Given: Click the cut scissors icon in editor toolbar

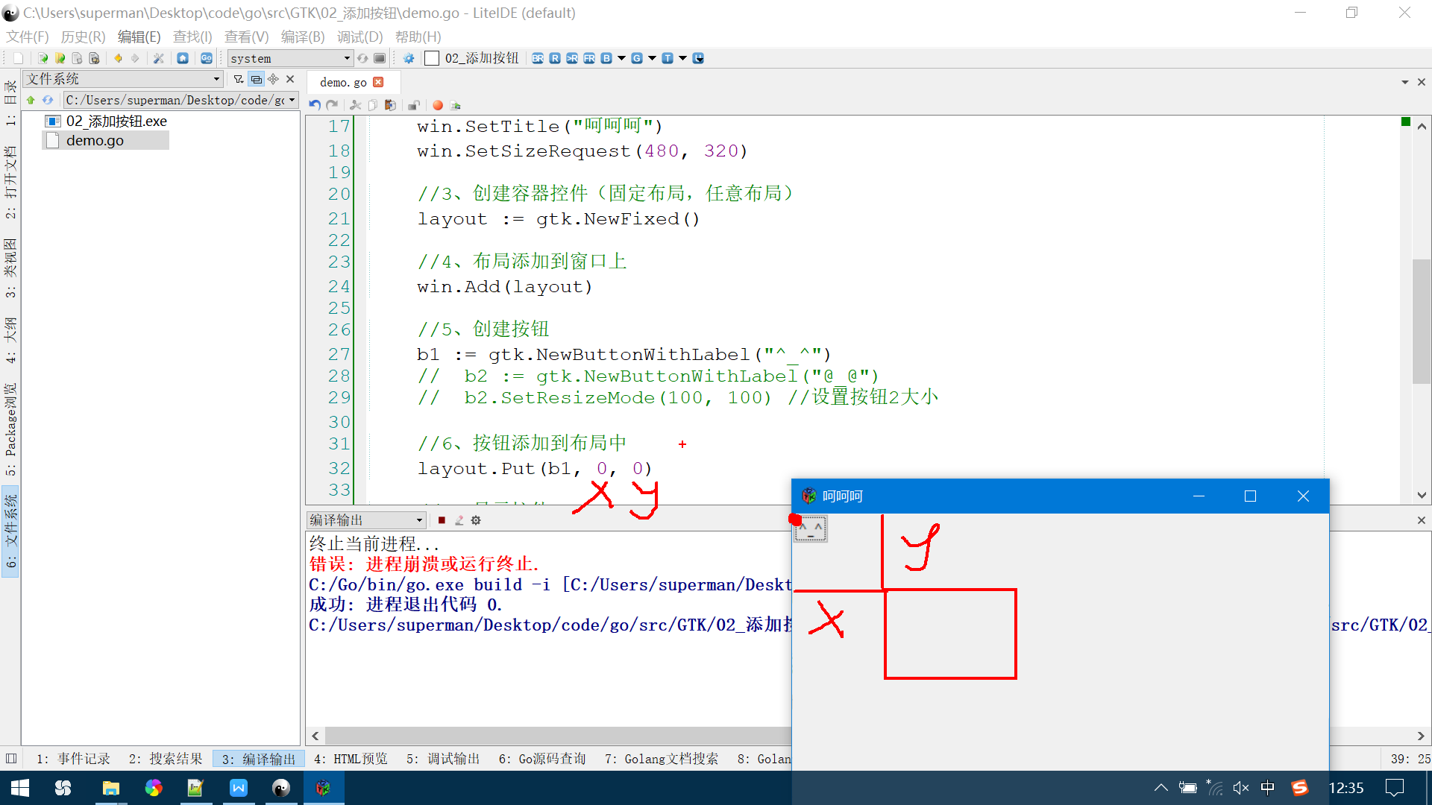Looking at the screenshot, I should click(x=356, y=105).
